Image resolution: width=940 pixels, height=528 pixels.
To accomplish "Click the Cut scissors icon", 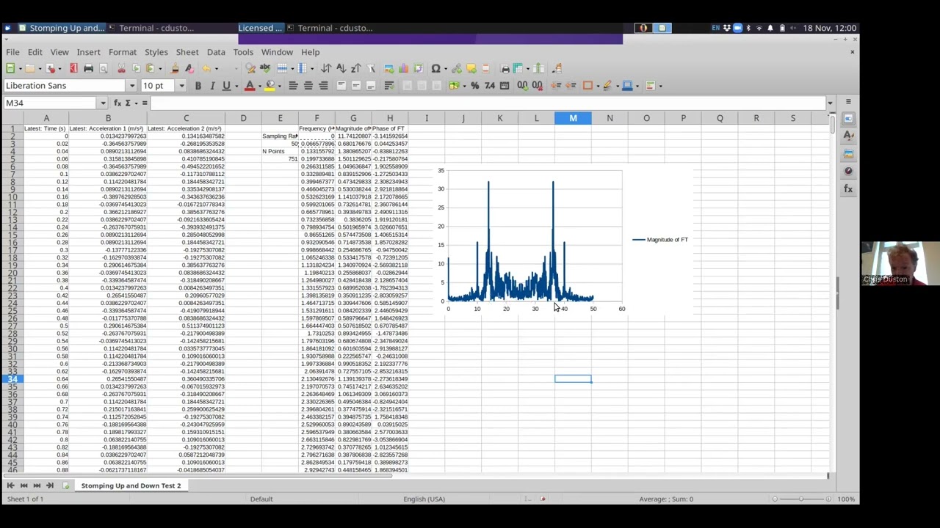I will (x=121, y=68).
